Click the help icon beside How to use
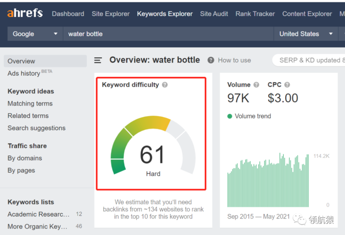The height and width of the screenshot is (235, 345). click(x=211, y=60)
